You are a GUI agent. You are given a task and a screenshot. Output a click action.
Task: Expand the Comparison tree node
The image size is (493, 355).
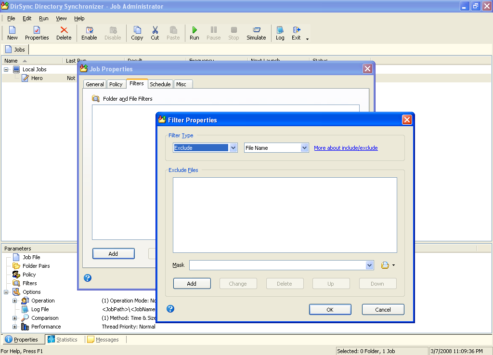coord(15,318)
